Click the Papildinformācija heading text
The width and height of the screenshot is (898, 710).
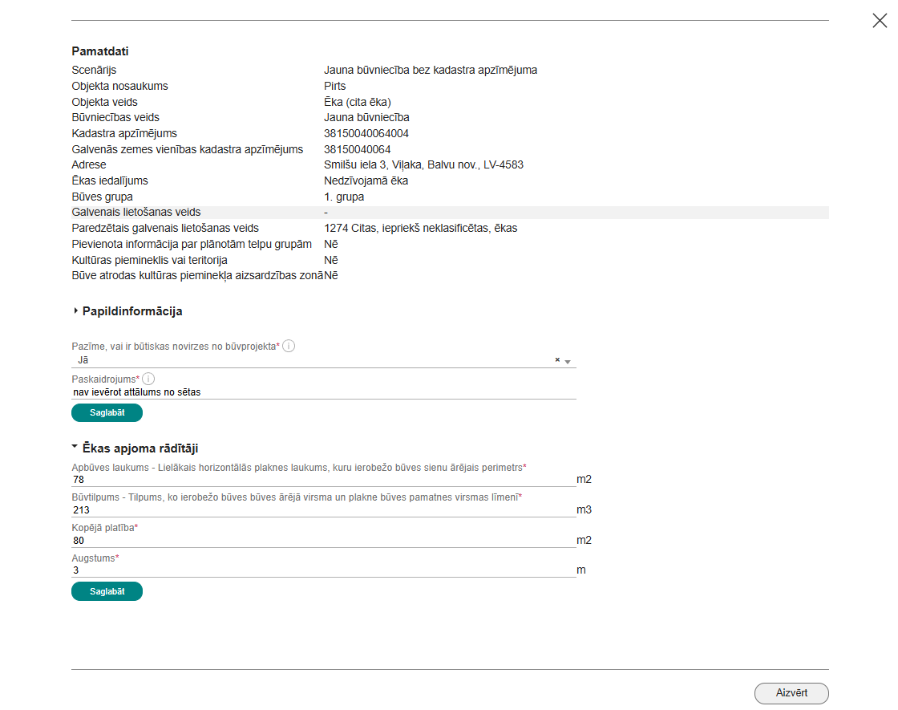132,311
